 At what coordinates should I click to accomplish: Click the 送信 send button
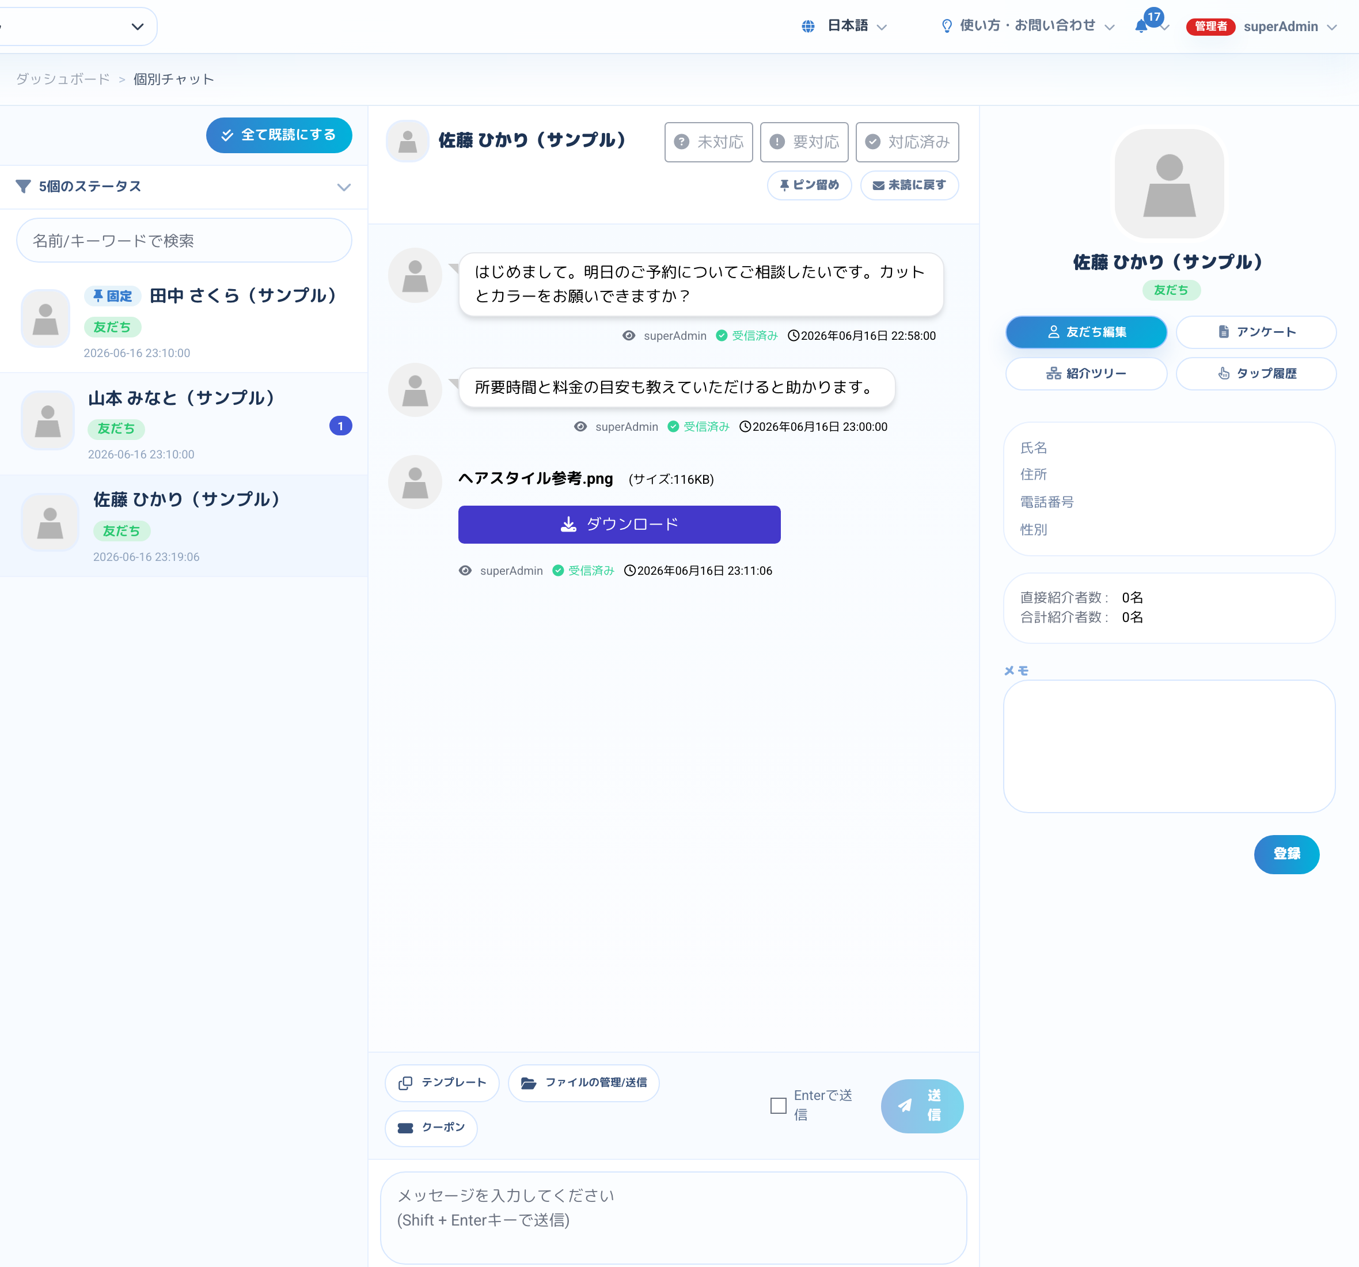click(922, 1105)
